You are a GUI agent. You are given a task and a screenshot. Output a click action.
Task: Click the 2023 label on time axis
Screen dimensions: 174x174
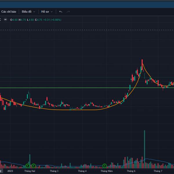(10, 171)
